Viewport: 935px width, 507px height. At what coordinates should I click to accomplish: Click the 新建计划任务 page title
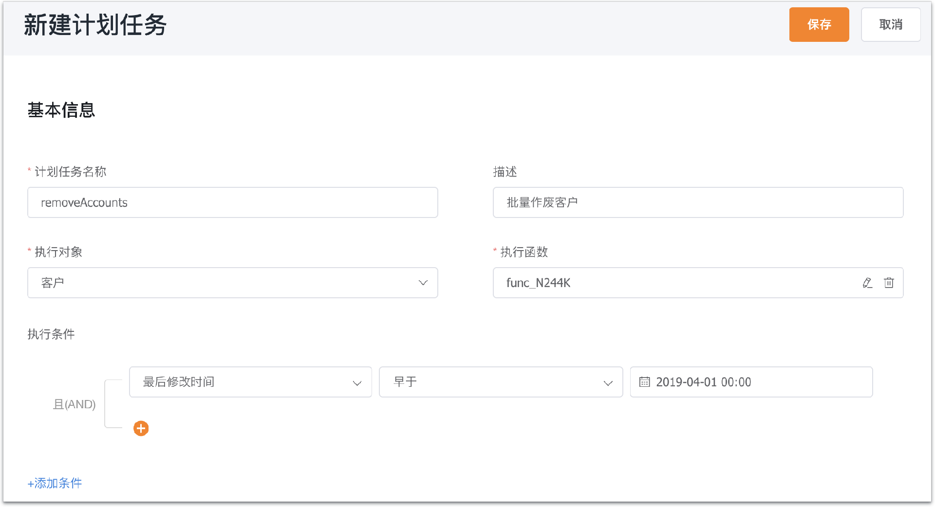coord(95,25)
